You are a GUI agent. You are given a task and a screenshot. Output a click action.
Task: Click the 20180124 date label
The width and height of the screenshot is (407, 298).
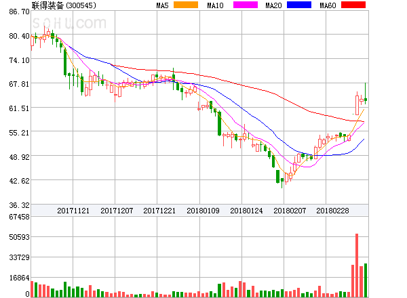pyautogui.click(x=246, y=211)
